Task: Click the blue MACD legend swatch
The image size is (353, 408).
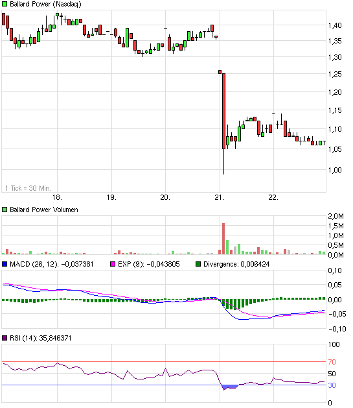Action: (x=5, y=265)
